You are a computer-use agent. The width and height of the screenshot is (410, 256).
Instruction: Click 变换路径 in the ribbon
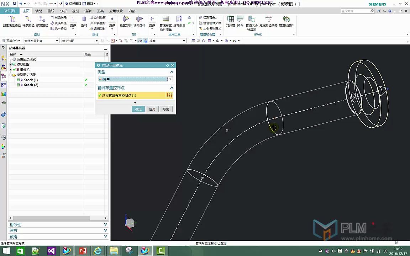pos(59,23)
